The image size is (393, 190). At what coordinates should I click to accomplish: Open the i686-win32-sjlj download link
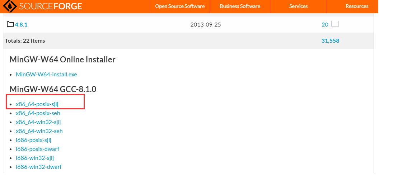point(35,158)
